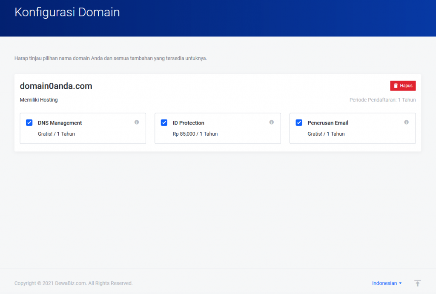Click the Harap tinjau instruction text
436x294 pixels.
[111, 58]
